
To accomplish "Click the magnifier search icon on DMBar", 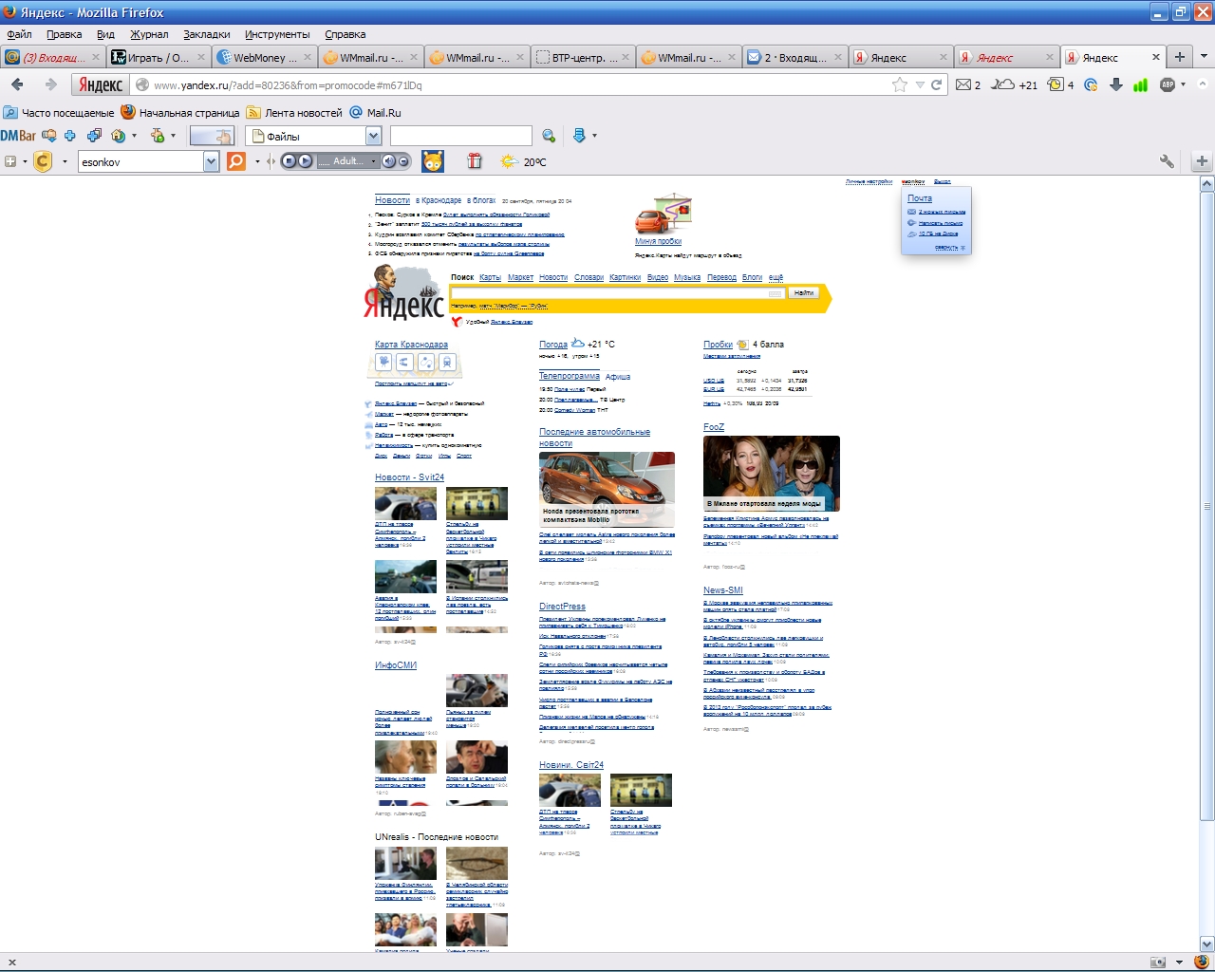I will tap(549, 136).
